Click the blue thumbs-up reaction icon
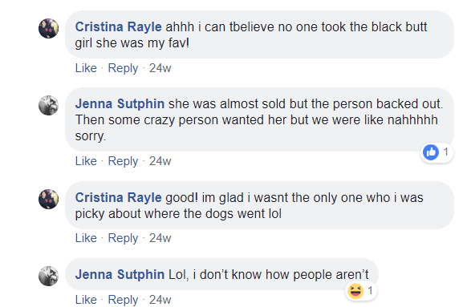The image size is (463, 307). pyautogui.click(x=431, y=152)
